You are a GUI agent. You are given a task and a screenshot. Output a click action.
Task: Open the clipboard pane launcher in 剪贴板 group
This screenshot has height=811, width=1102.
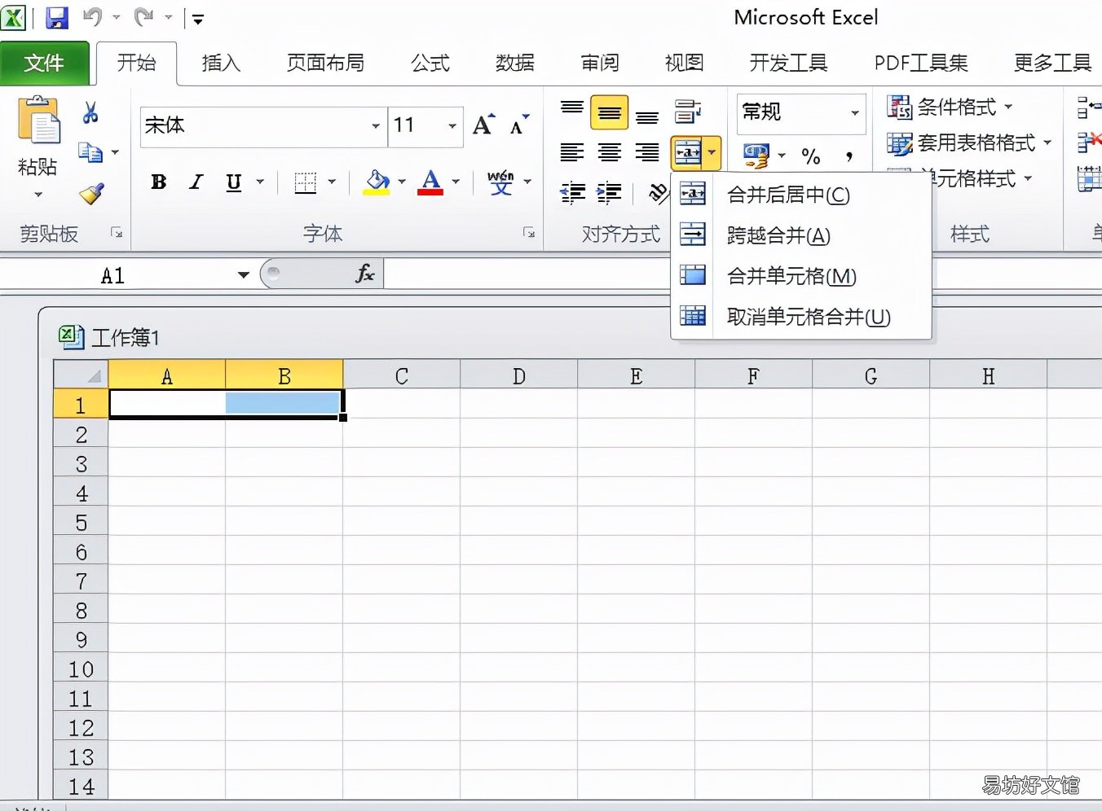point(117,233)
